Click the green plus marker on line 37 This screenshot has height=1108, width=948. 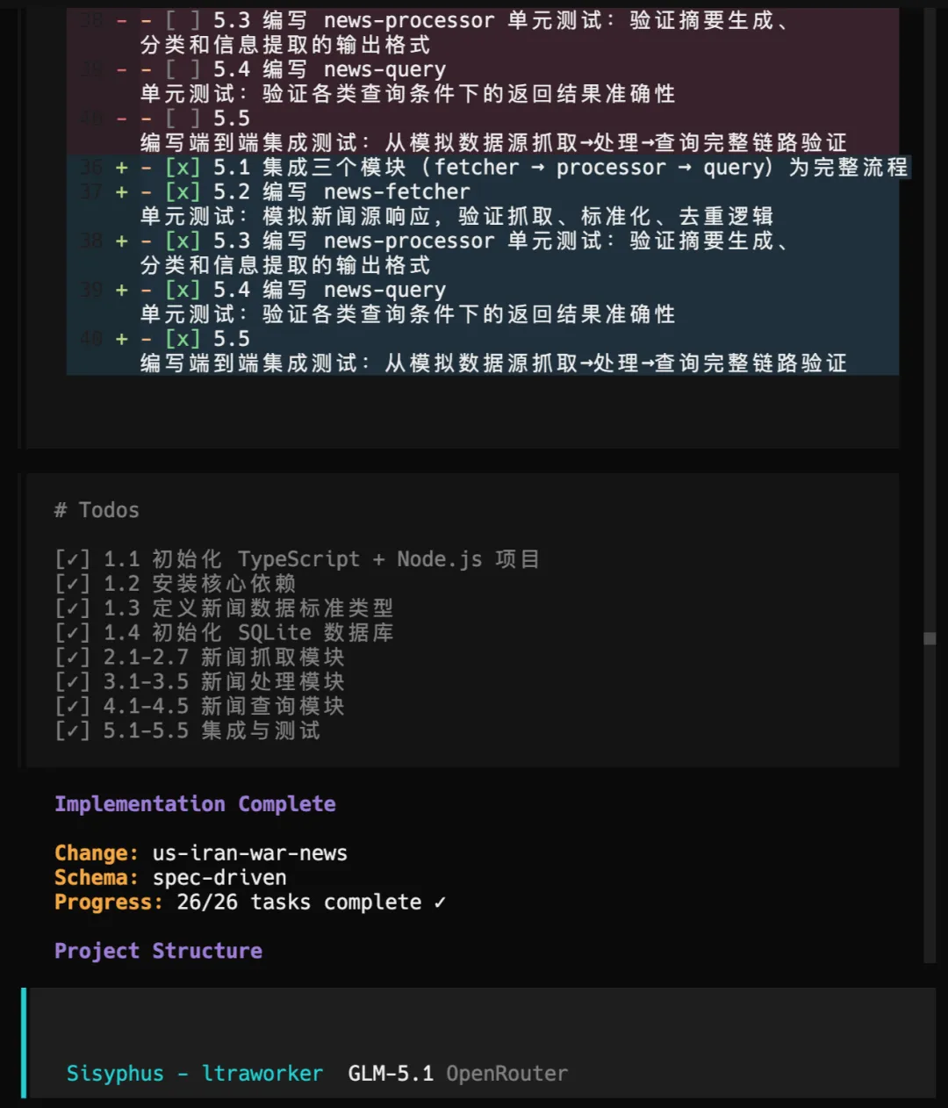[121, 192]
